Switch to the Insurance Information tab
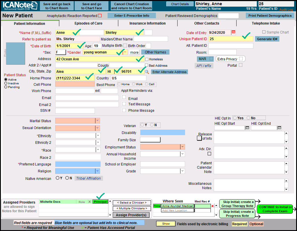Viewport: 297px width, 231px height. [x=147, y=23]
